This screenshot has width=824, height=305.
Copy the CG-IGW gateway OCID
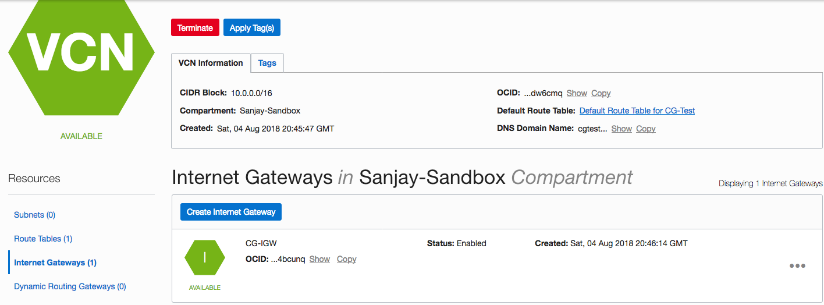point(347,259)
